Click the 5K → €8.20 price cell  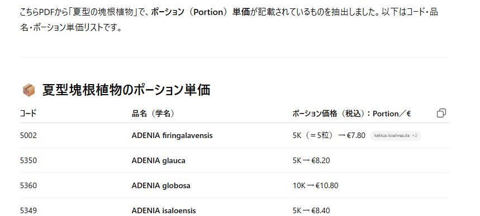pos(311,160)
